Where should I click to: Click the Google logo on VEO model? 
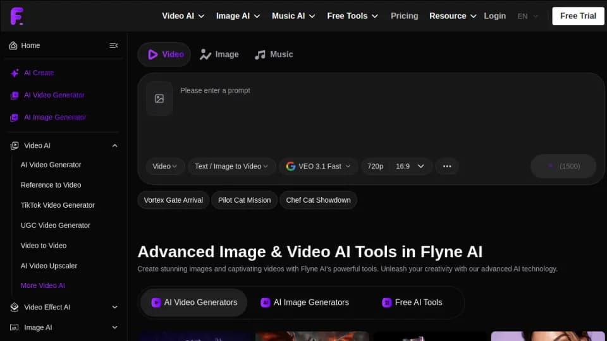pos(291,166)
